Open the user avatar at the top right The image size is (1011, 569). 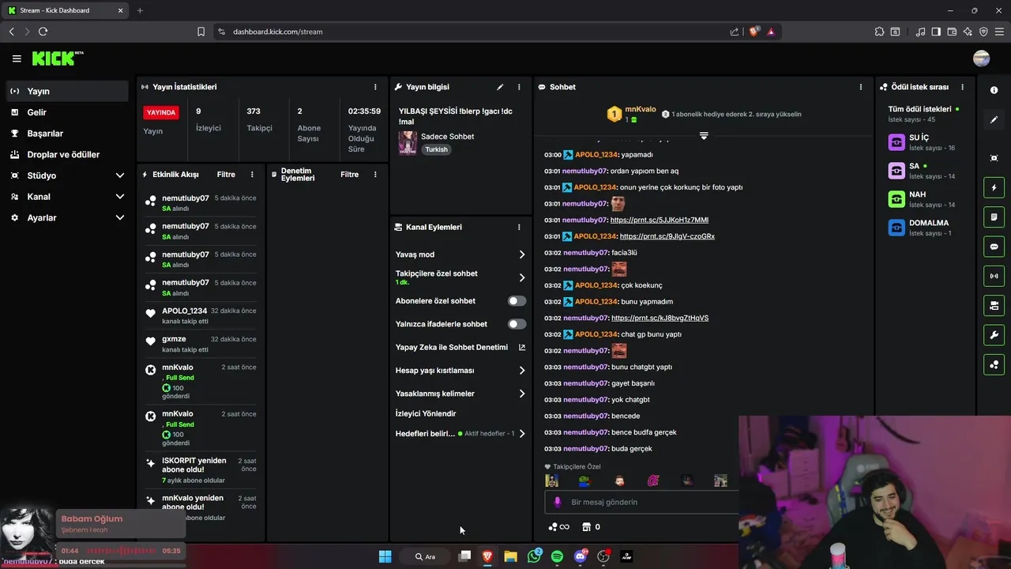point(982,58)
